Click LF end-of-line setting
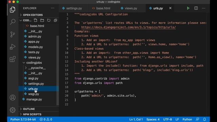Image resolution: width=217 pixels, height=122 pixels. (177, 119)
